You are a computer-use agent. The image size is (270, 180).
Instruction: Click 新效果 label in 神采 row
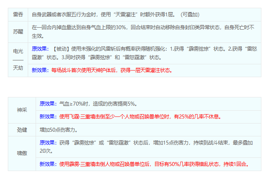[48, 116]
